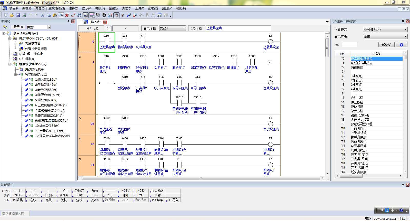The height and width of the screenshot is (221, 410).
Task: Click the PLC connector icon right of the toggled one
Action: click(123, 15)
